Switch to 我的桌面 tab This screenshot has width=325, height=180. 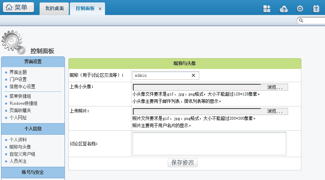click(x=54, y=8)
